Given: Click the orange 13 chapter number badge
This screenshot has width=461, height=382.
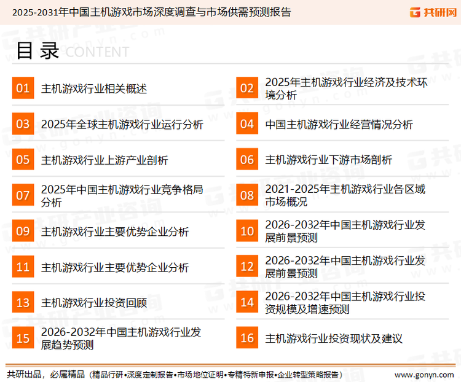Looking at the screenshot, I should [23, 302].
